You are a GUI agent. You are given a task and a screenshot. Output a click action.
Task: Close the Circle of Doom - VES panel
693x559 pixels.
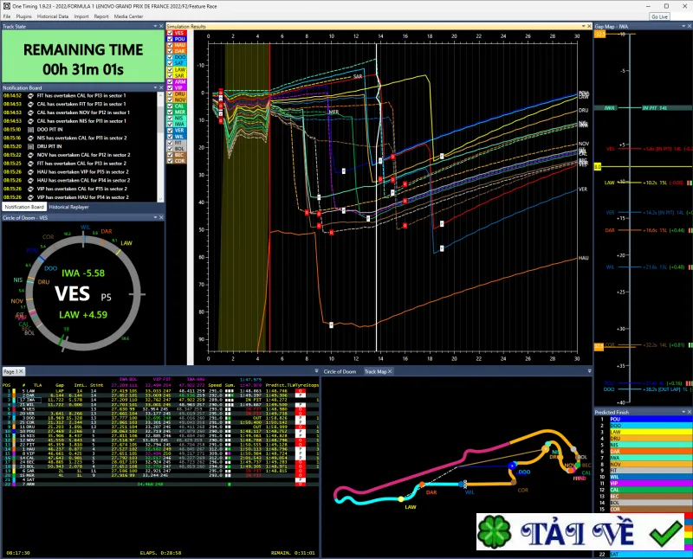pos(161,218)
